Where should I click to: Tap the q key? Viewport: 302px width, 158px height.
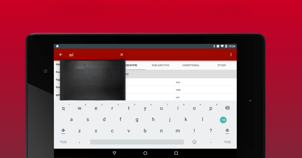tap(63, 108)
